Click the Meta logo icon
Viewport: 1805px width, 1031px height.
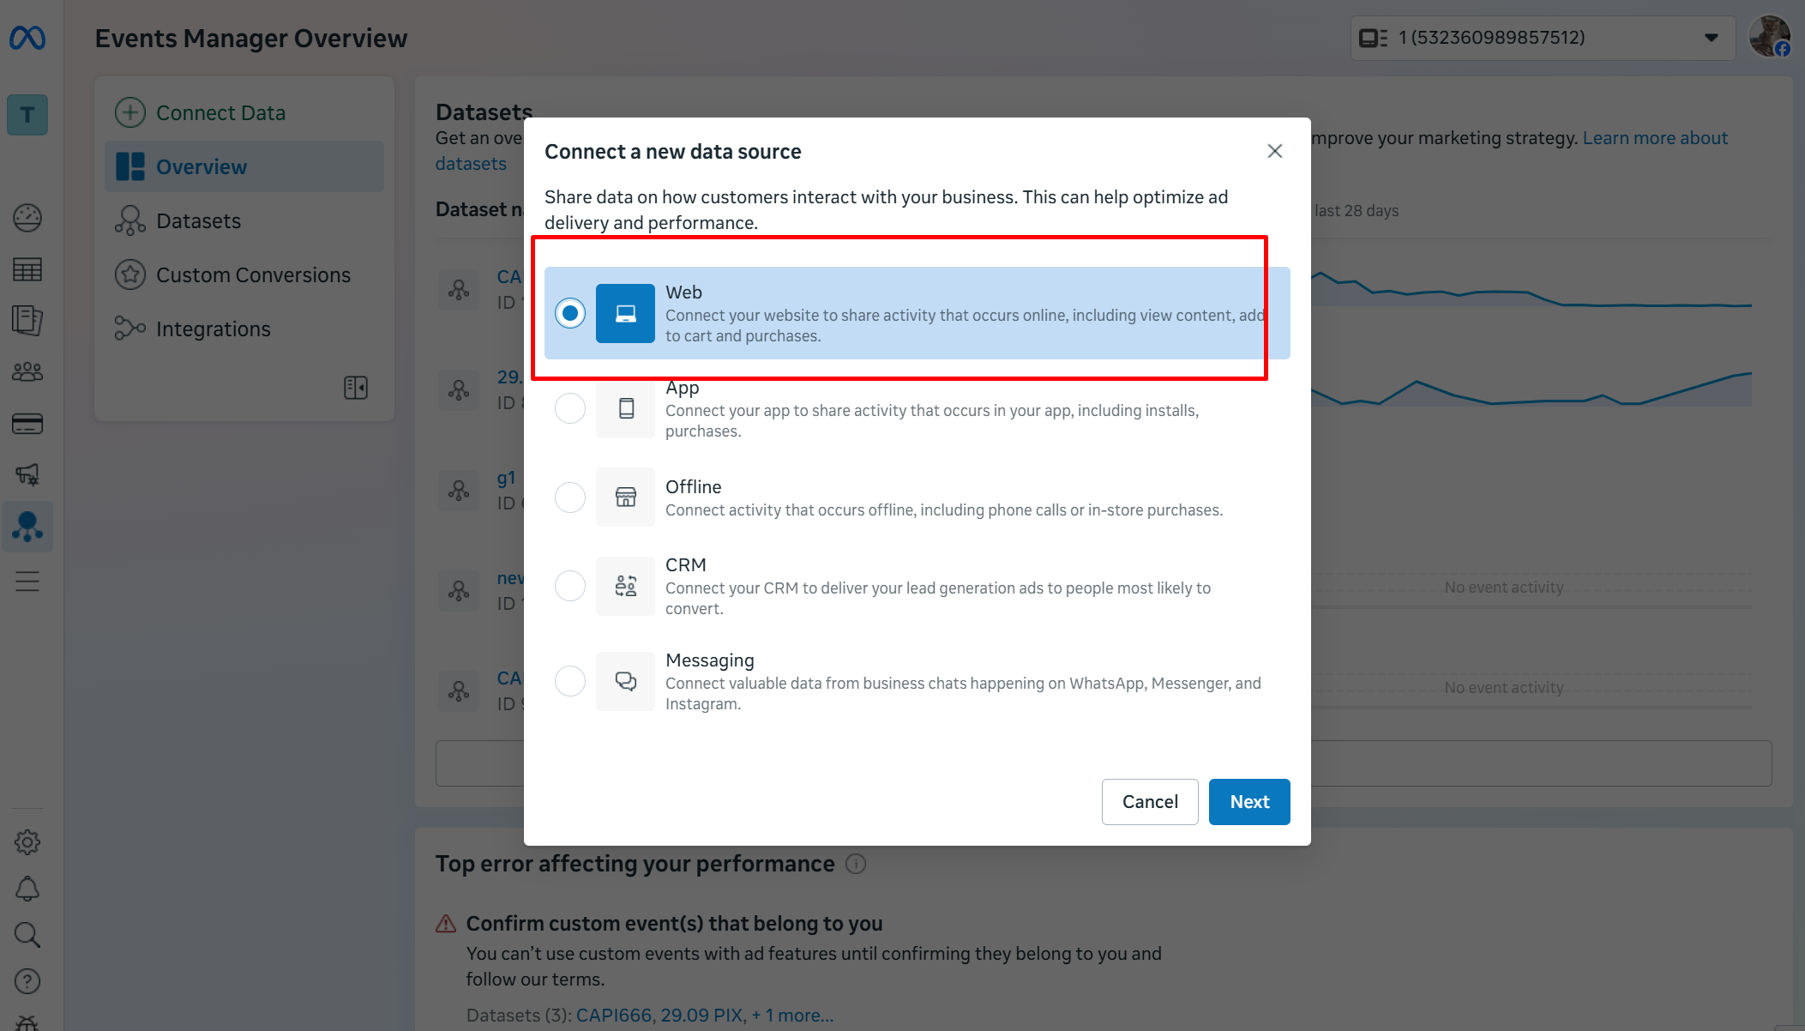pyautogui.click(x=27, y=38)
